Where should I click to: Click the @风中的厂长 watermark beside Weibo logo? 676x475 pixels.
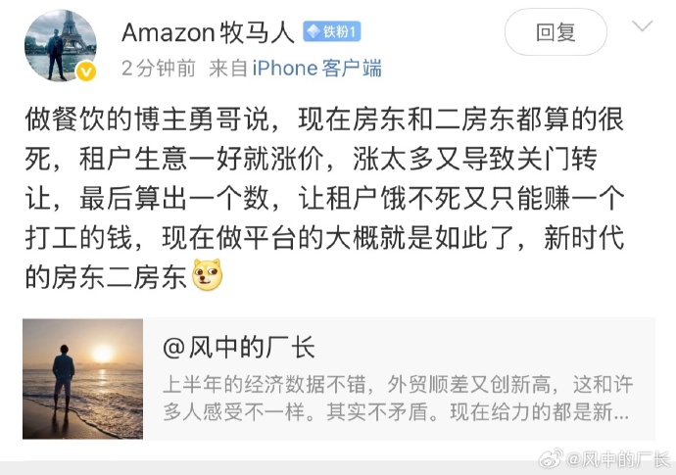[619, 458]
